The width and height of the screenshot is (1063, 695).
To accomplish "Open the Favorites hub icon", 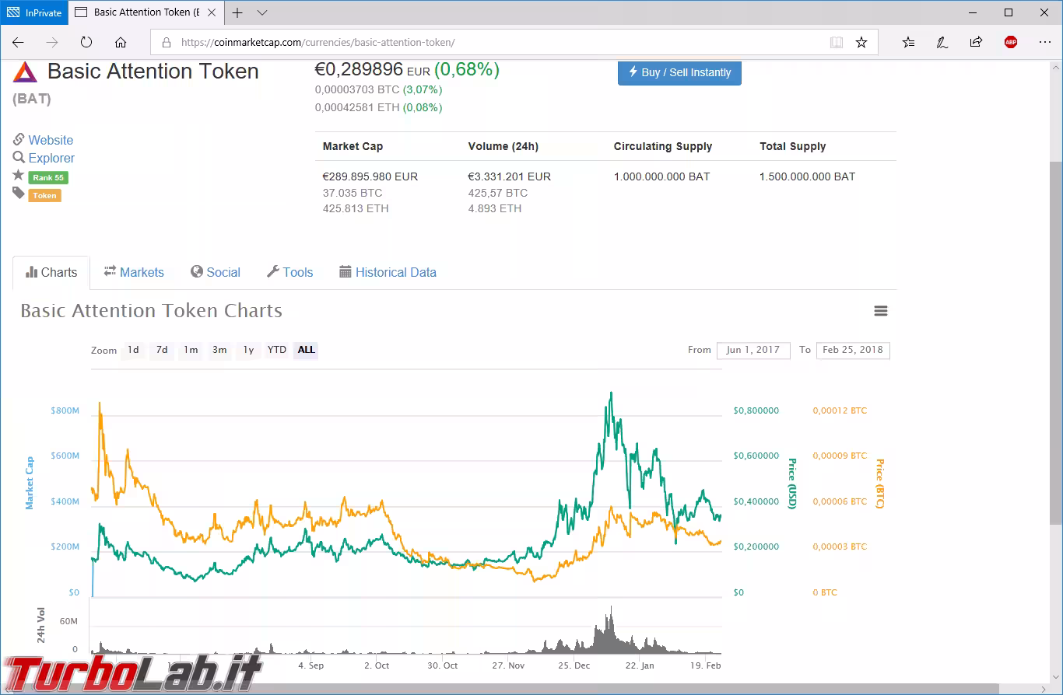I will click(x=908, y=43).
